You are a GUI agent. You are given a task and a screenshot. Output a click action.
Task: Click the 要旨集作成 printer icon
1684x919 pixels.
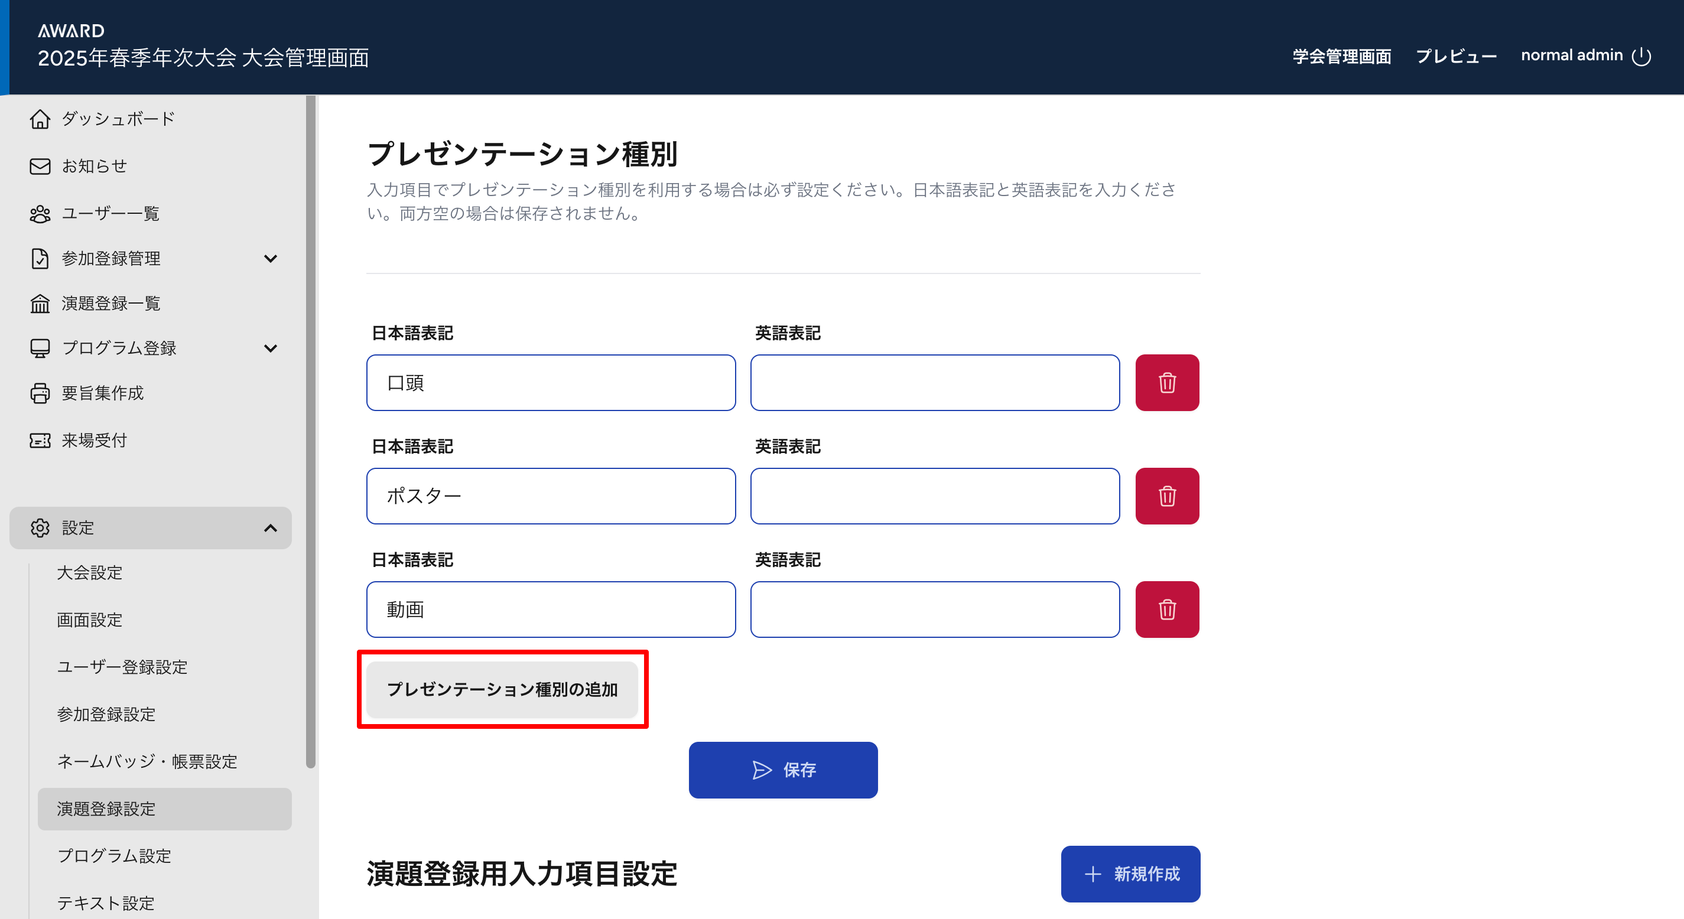(40, 393)
